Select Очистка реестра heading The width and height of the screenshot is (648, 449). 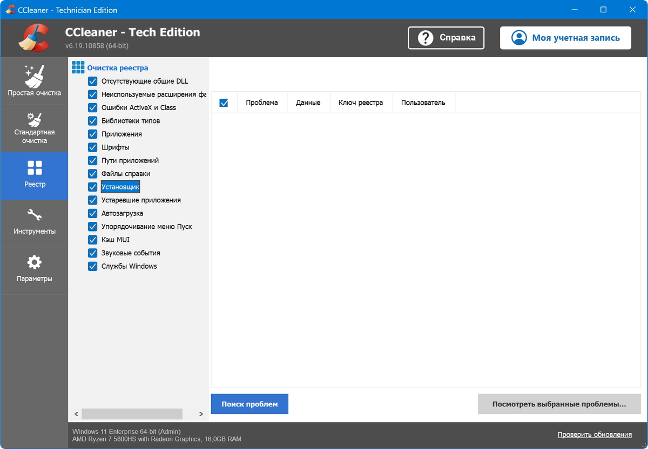pos(118,68)
